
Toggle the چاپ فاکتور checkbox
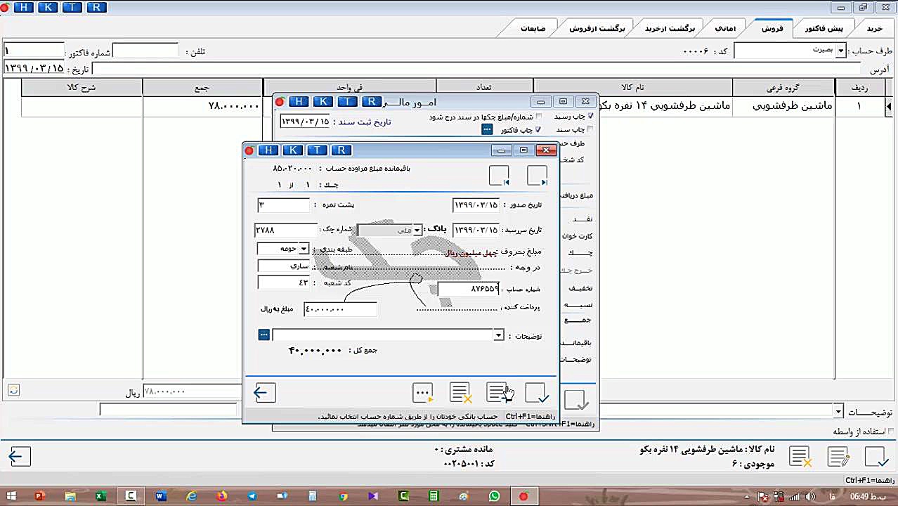point(538,130)
